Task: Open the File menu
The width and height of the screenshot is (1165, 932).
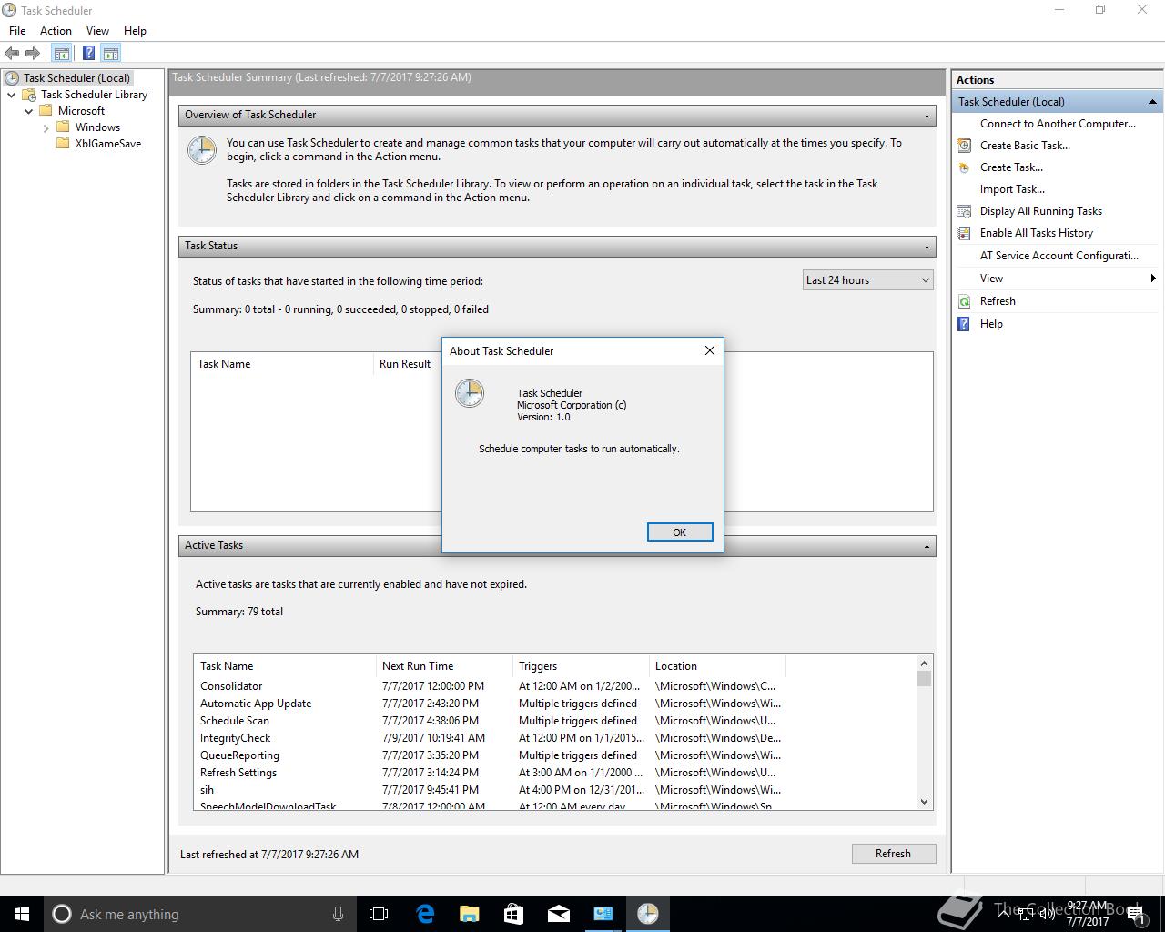Action: (17, 31)
